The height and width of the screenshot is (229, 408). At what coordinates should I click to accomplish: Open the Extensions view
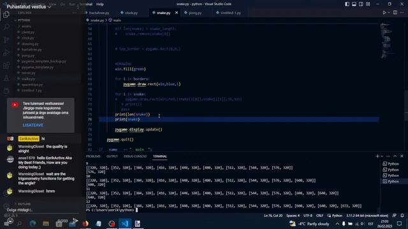pyautogui.click(x=6, y=65)
